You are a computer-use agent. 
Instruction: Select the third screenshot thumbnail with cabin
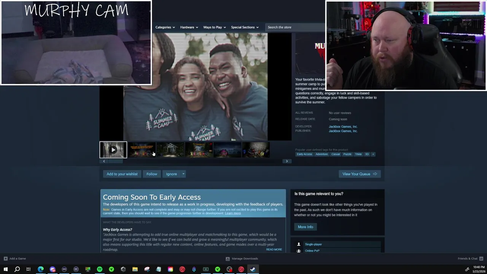click(170, 150)
